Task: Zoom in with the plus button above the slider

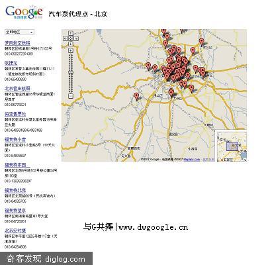Action: (71, 50)
